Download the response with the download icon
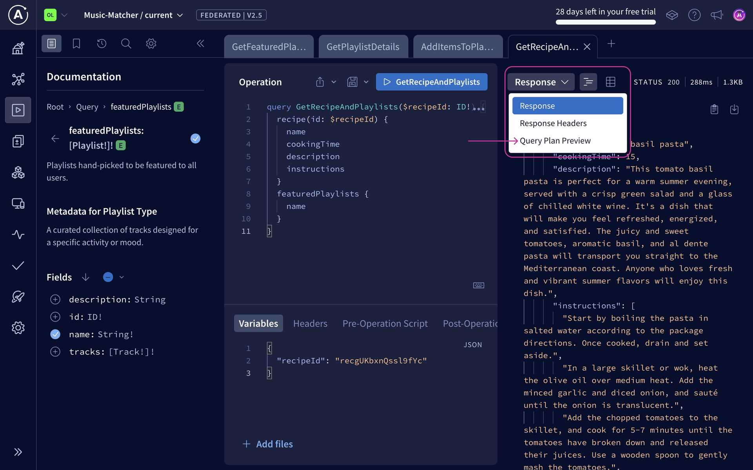Screen dimensions: 753x470 735,110
